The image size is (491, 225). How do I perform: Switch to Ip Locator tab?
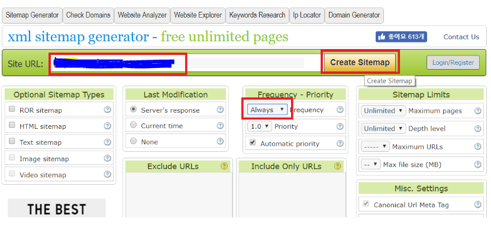tap(307, 15)
